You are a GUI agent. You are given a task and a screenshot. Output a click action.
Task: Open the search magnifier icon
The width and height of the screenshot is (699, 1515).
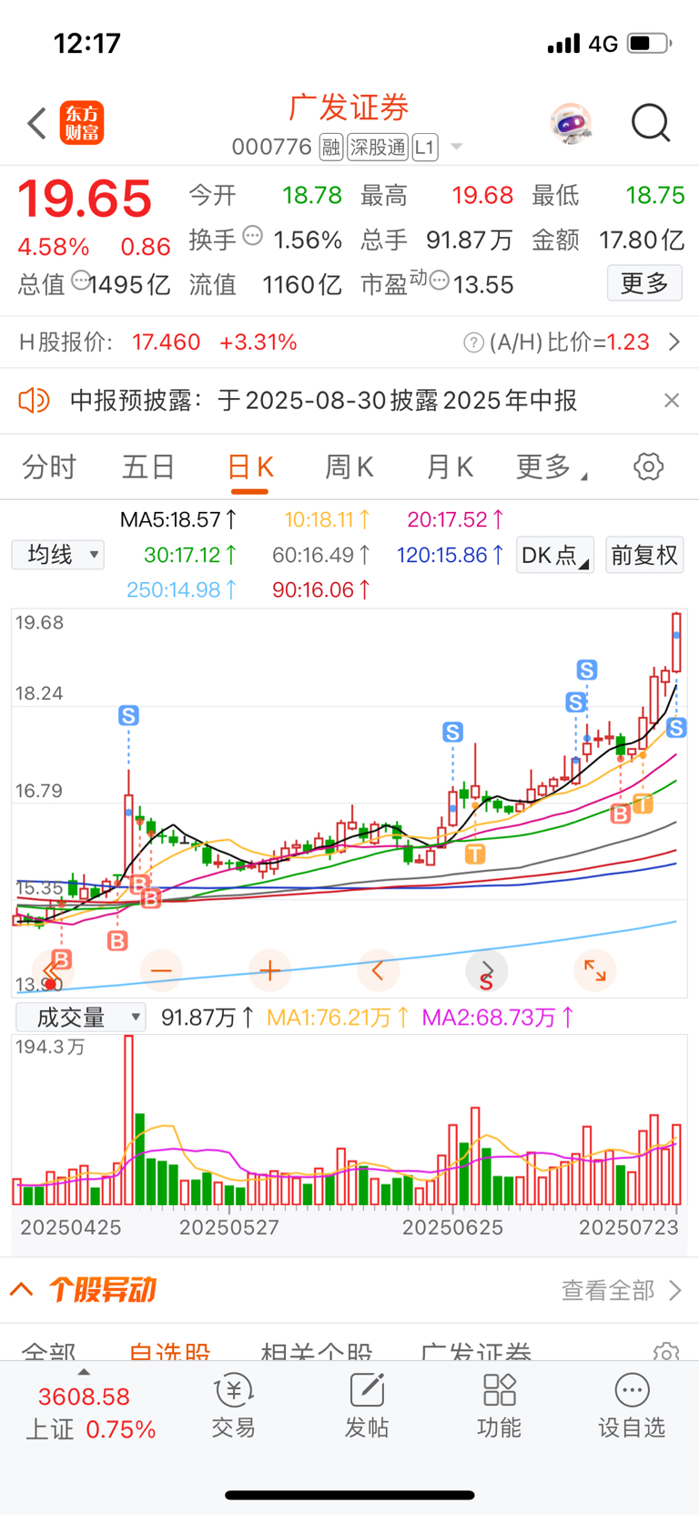tap(651, 123)
